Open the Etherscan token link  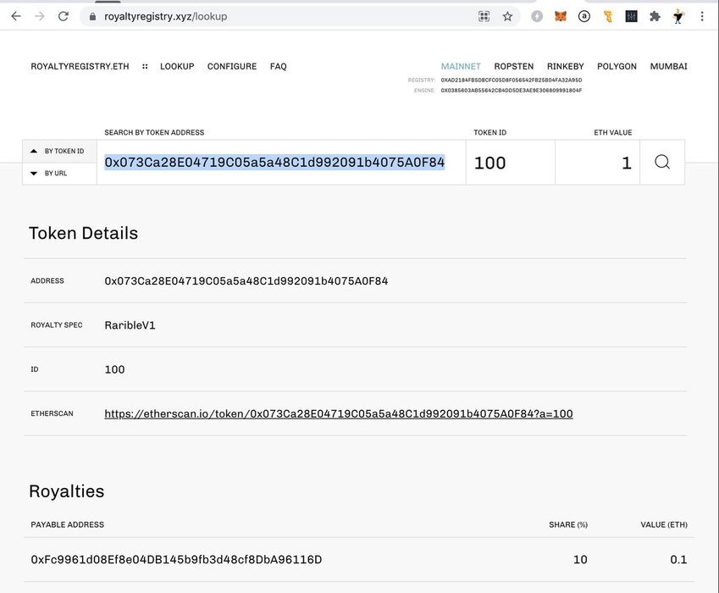tap(339, 413)
